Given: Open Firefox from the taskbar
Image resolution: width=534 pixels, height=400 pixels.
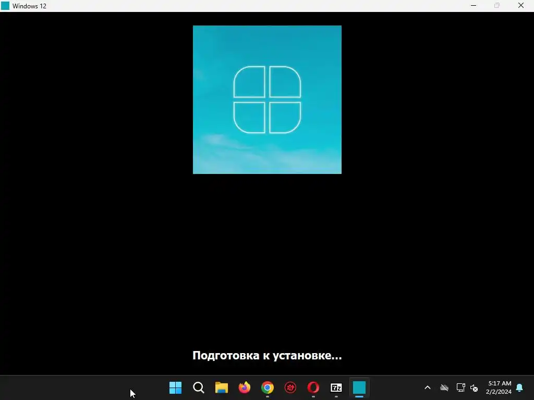Looking at the screenshot, I should [244, 387].
